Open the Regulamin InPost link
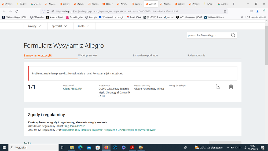 coord(74,126)
